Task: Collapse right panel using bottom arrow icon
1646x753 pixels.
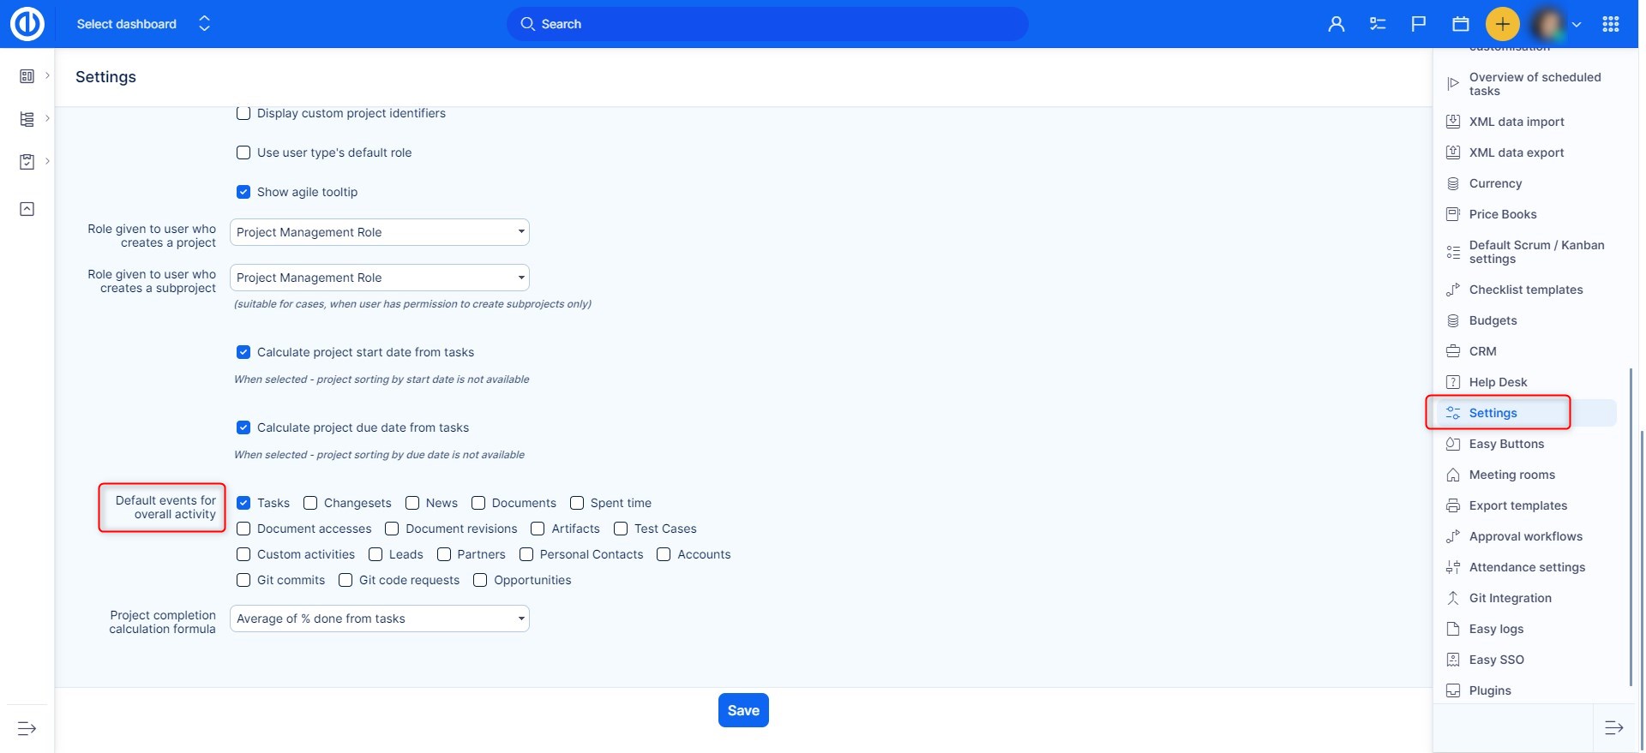Action: tap(1613, 728)
